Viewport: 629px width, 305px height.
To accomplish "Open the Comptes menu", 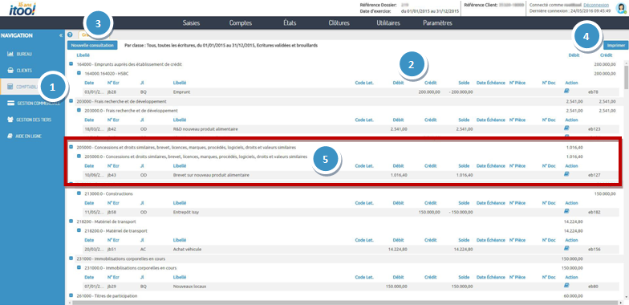I will (x=241, y=22).
